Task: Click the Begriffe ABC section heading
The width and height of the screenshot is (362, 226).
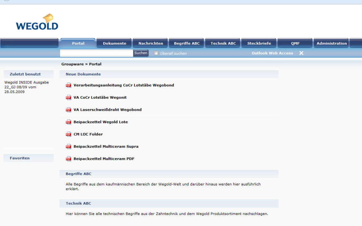Action: [78, 174]
